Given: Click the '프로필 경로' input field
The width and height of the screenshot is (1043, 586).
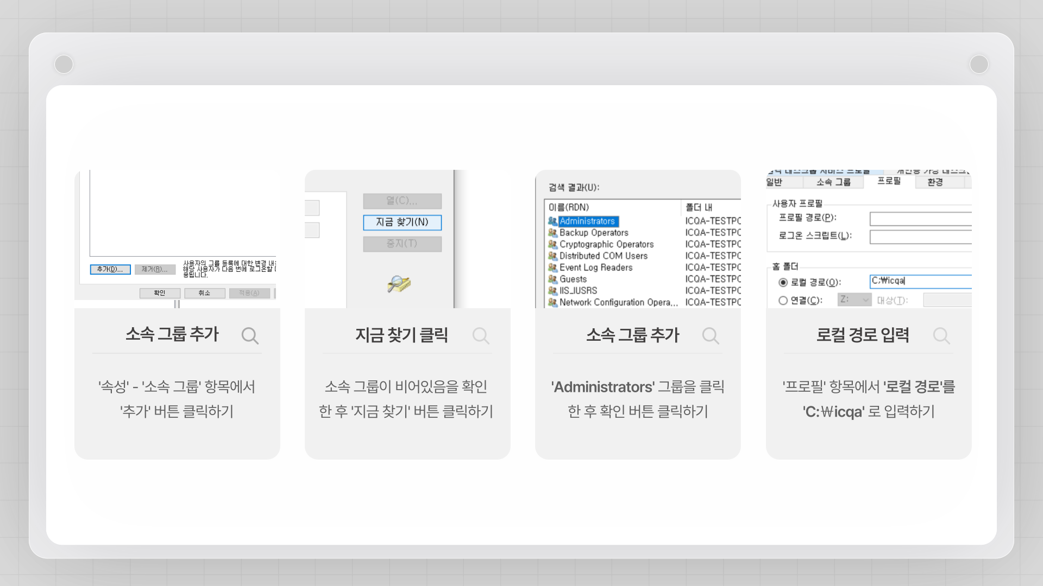Looking at the screenshot, I should [920, 219].
